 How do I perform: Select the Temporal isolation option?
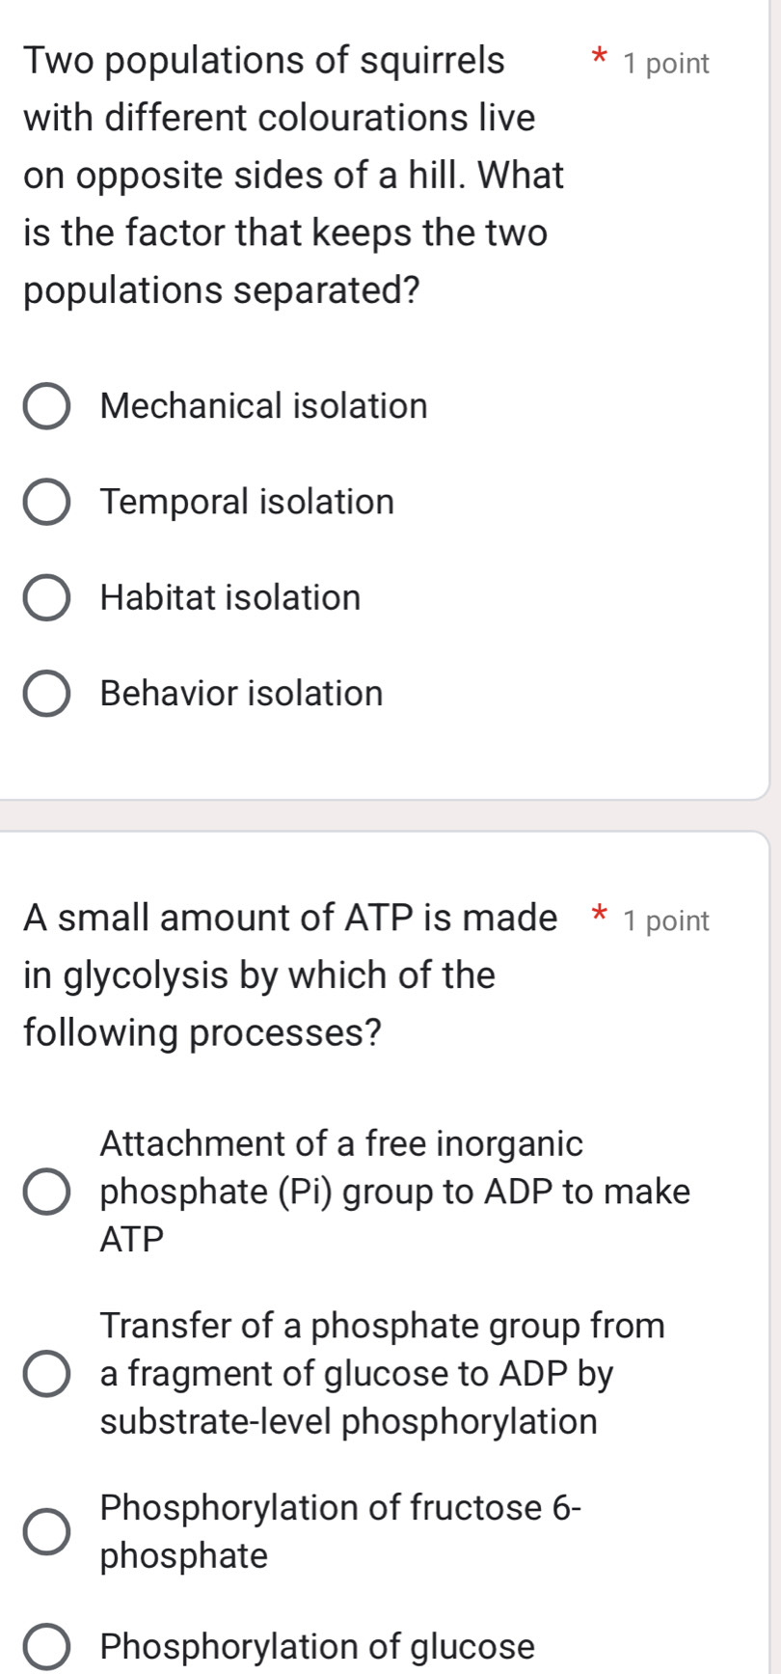click(x=45, y=502)
